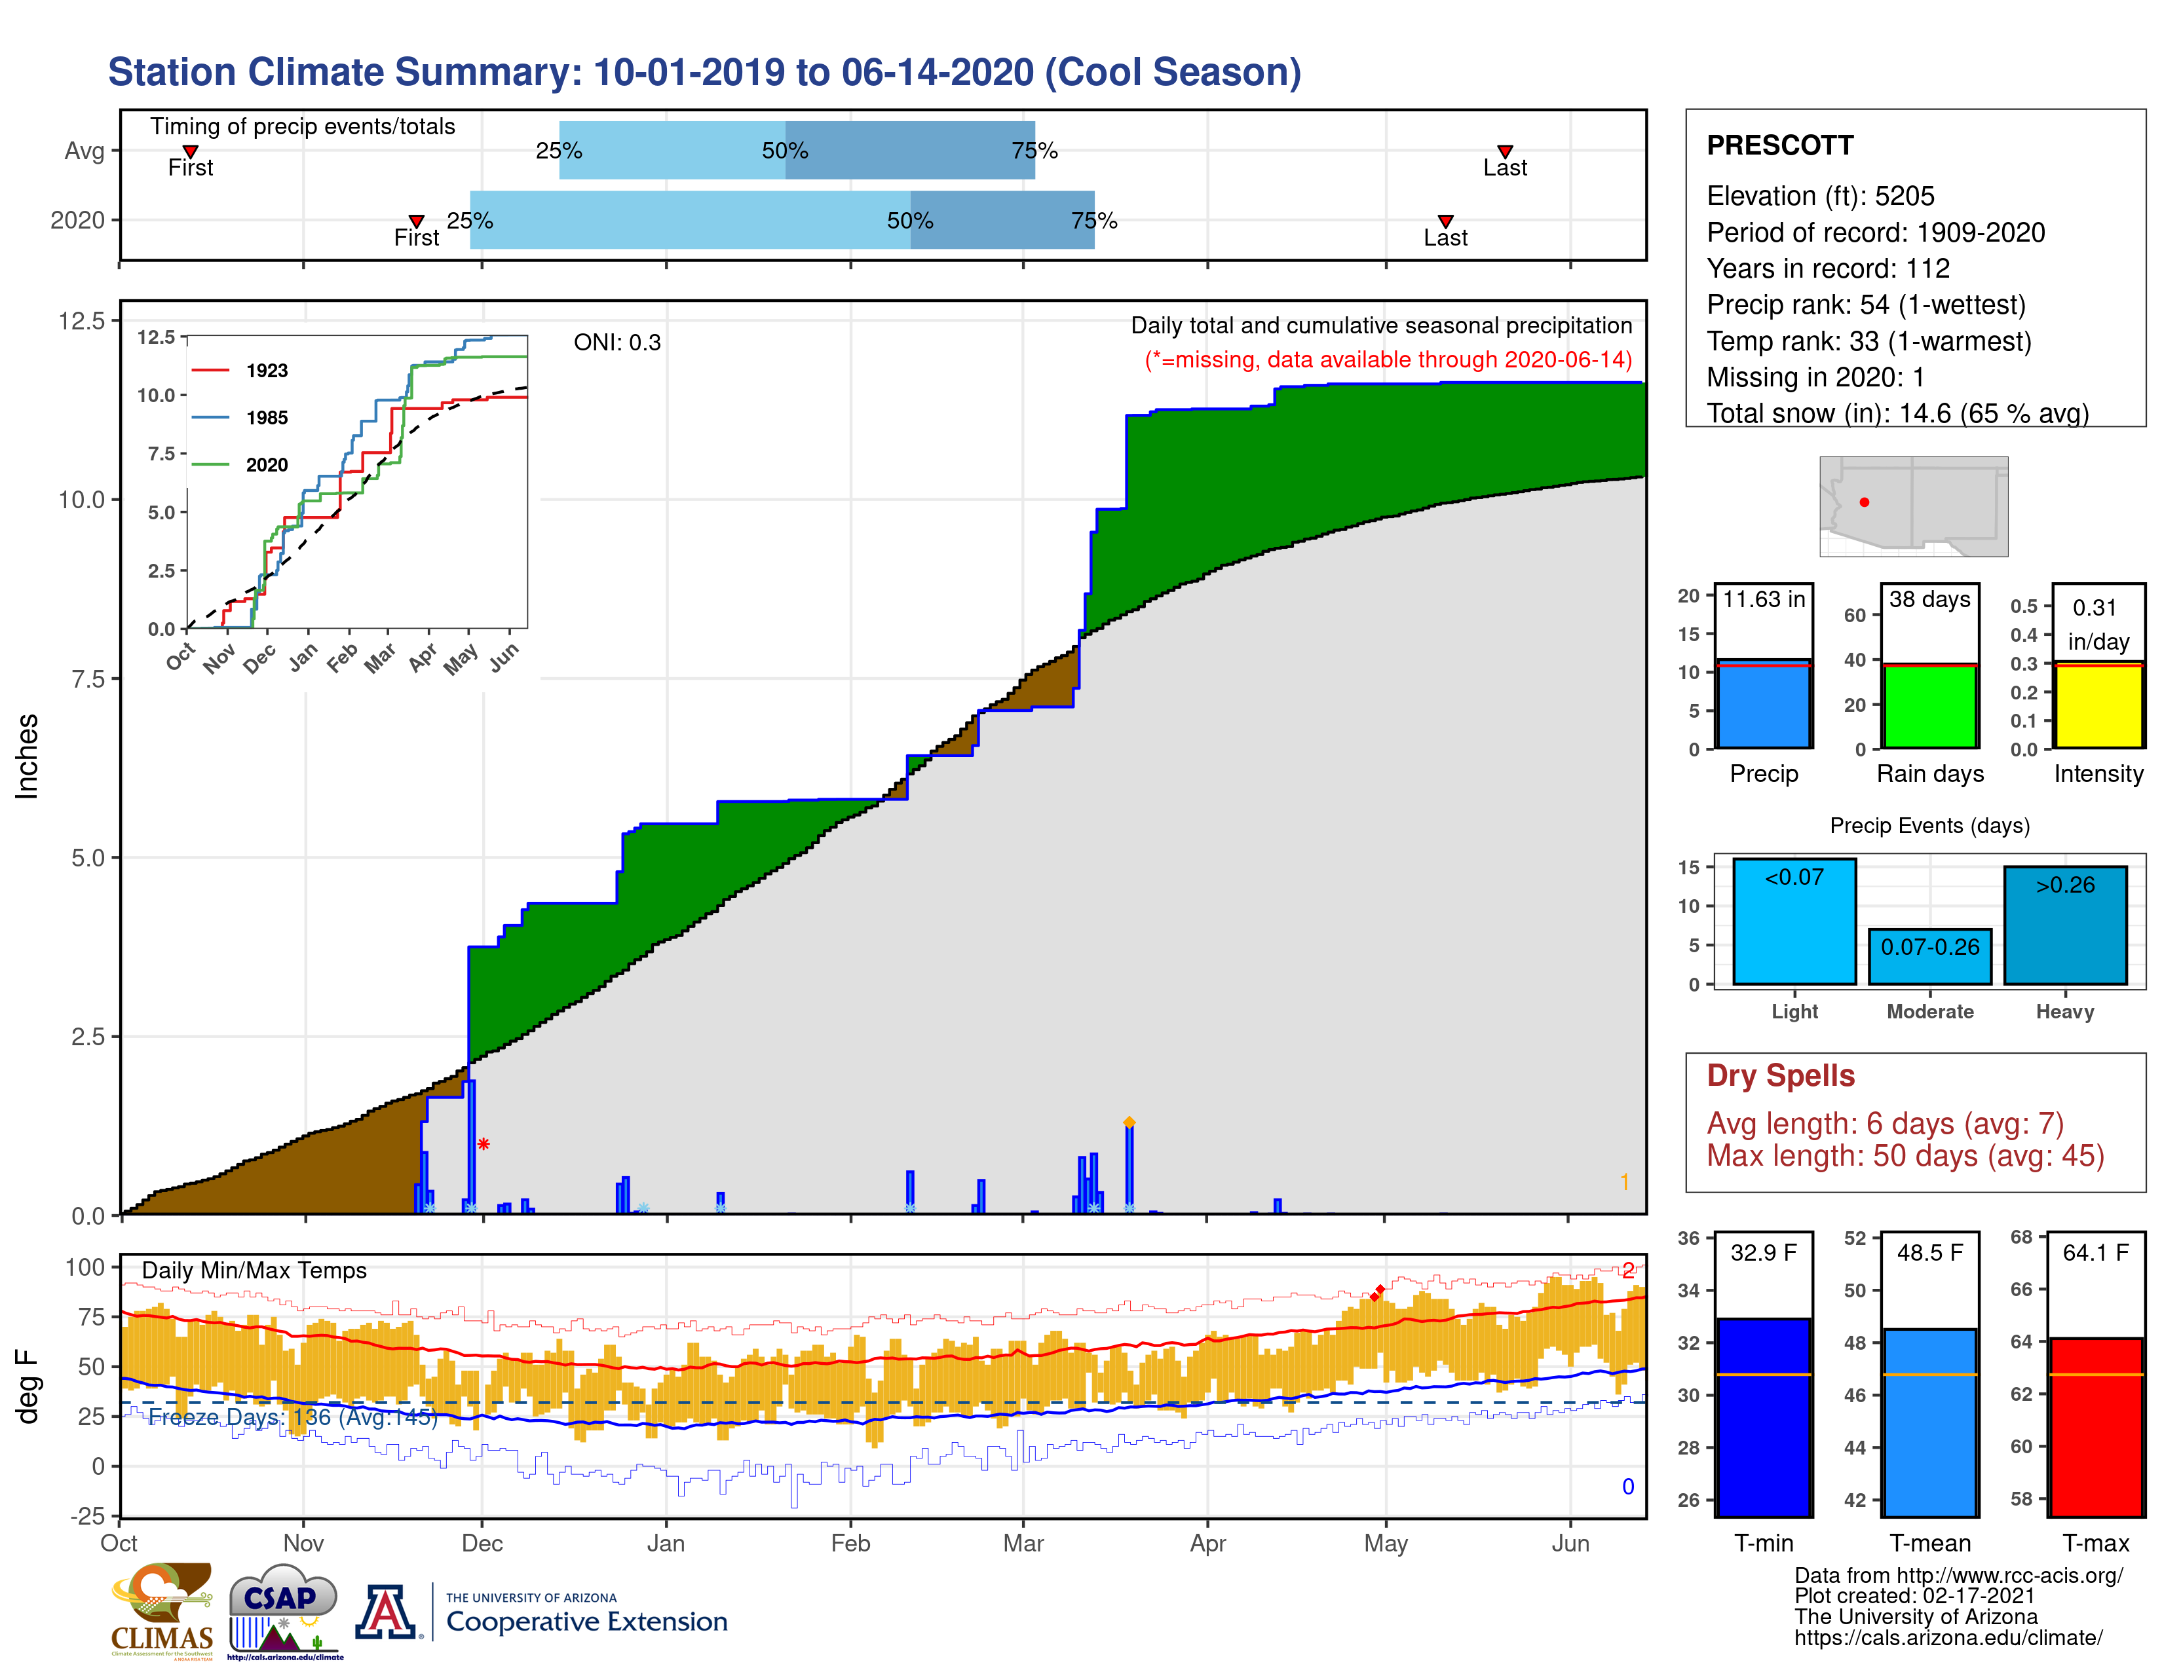Image resolution: width=2162 pixels, height=1670 pixels.
Task: Click the light blue T-mean bar
Action: point(1930,1422)
